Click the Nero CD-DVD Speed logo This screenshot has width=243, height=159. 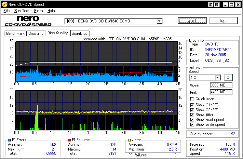click(x=28, y=21)
